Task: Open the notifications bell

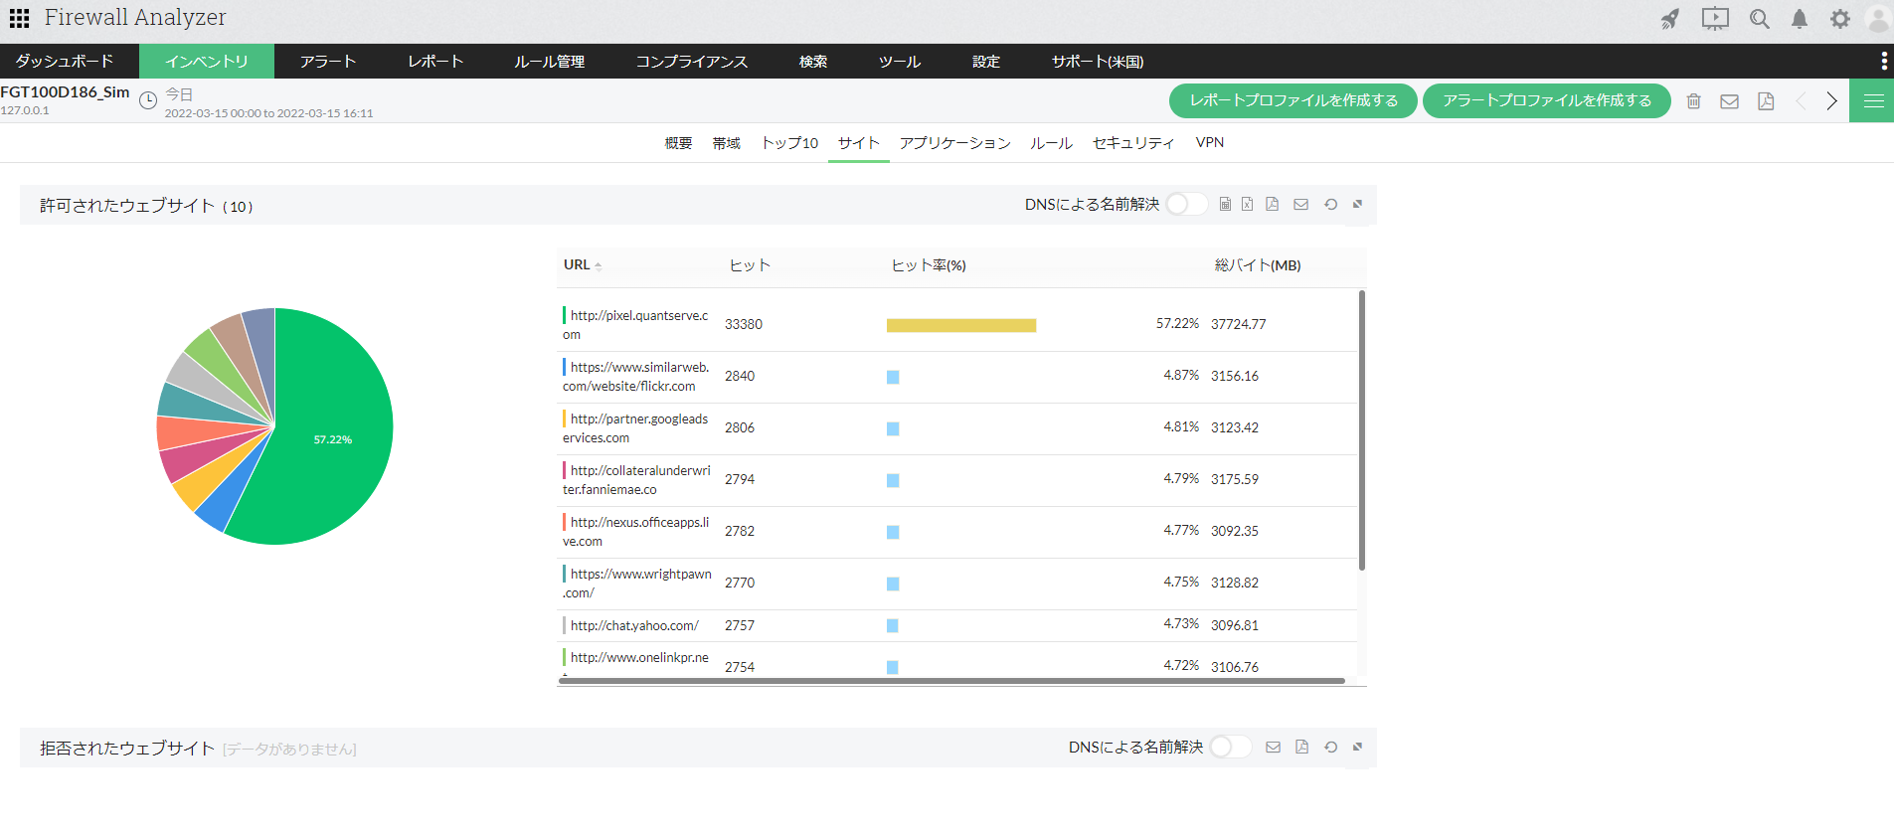Action: tap(1800, 19)
